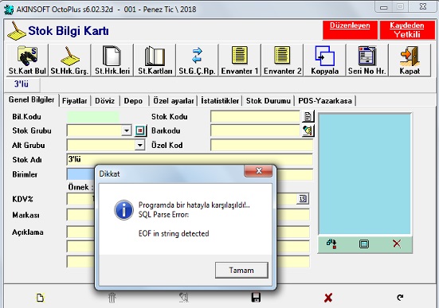Click floppy disk save icon at bottom
The width and height of the screenshot is (439, 308).
pyautogui.click(x=256, y=298)
